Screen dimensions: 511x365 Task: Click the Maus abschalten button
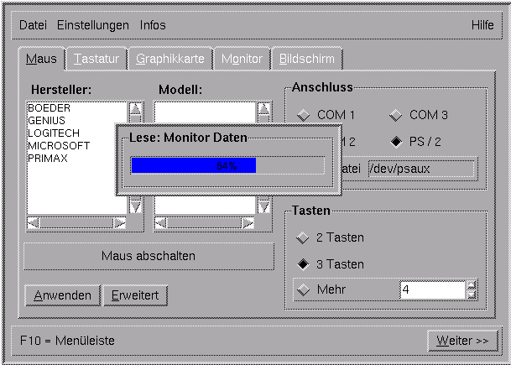148,256
